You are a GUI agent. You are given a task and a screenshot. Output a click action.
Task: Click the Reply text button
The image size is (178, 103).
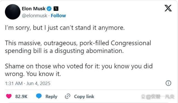pyautogui.click(x=51, y=96)
